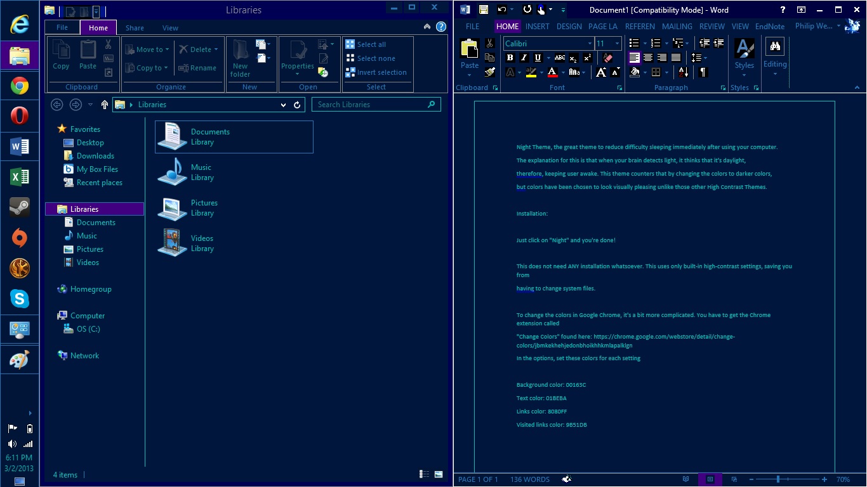
Task: Toggle Bold formatting in Word
Action: [x=510, y=58]
